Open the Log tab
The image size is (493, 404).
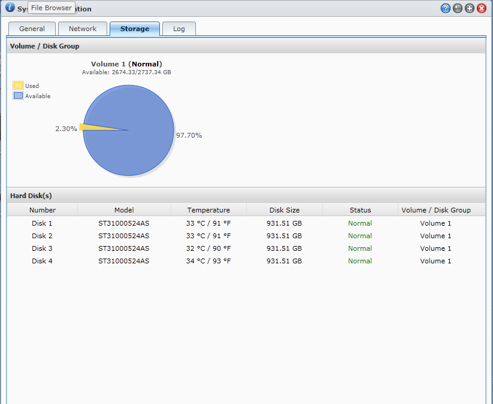coord(179,29)
